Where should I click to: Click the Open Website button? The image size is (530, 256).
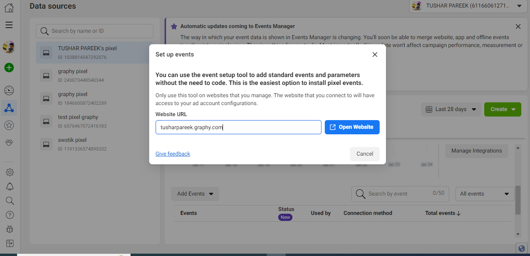tap(352, 127)
